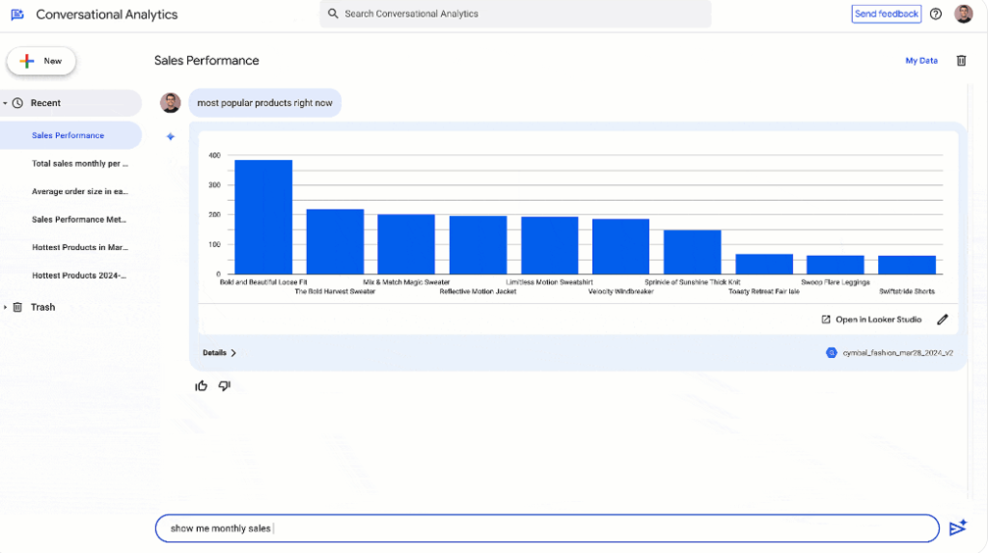Click the Velocity Windbreaker bar
This screenshot has height=553, width=988.
tap(620, 246)
